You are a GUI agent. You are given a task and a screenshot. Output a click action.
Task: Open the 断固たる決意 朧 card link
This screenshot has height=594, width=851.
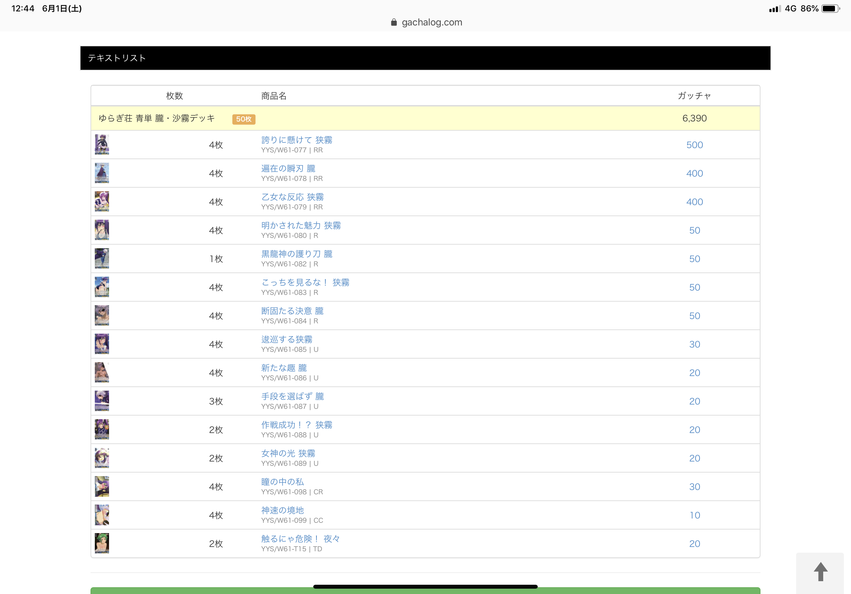293,311
